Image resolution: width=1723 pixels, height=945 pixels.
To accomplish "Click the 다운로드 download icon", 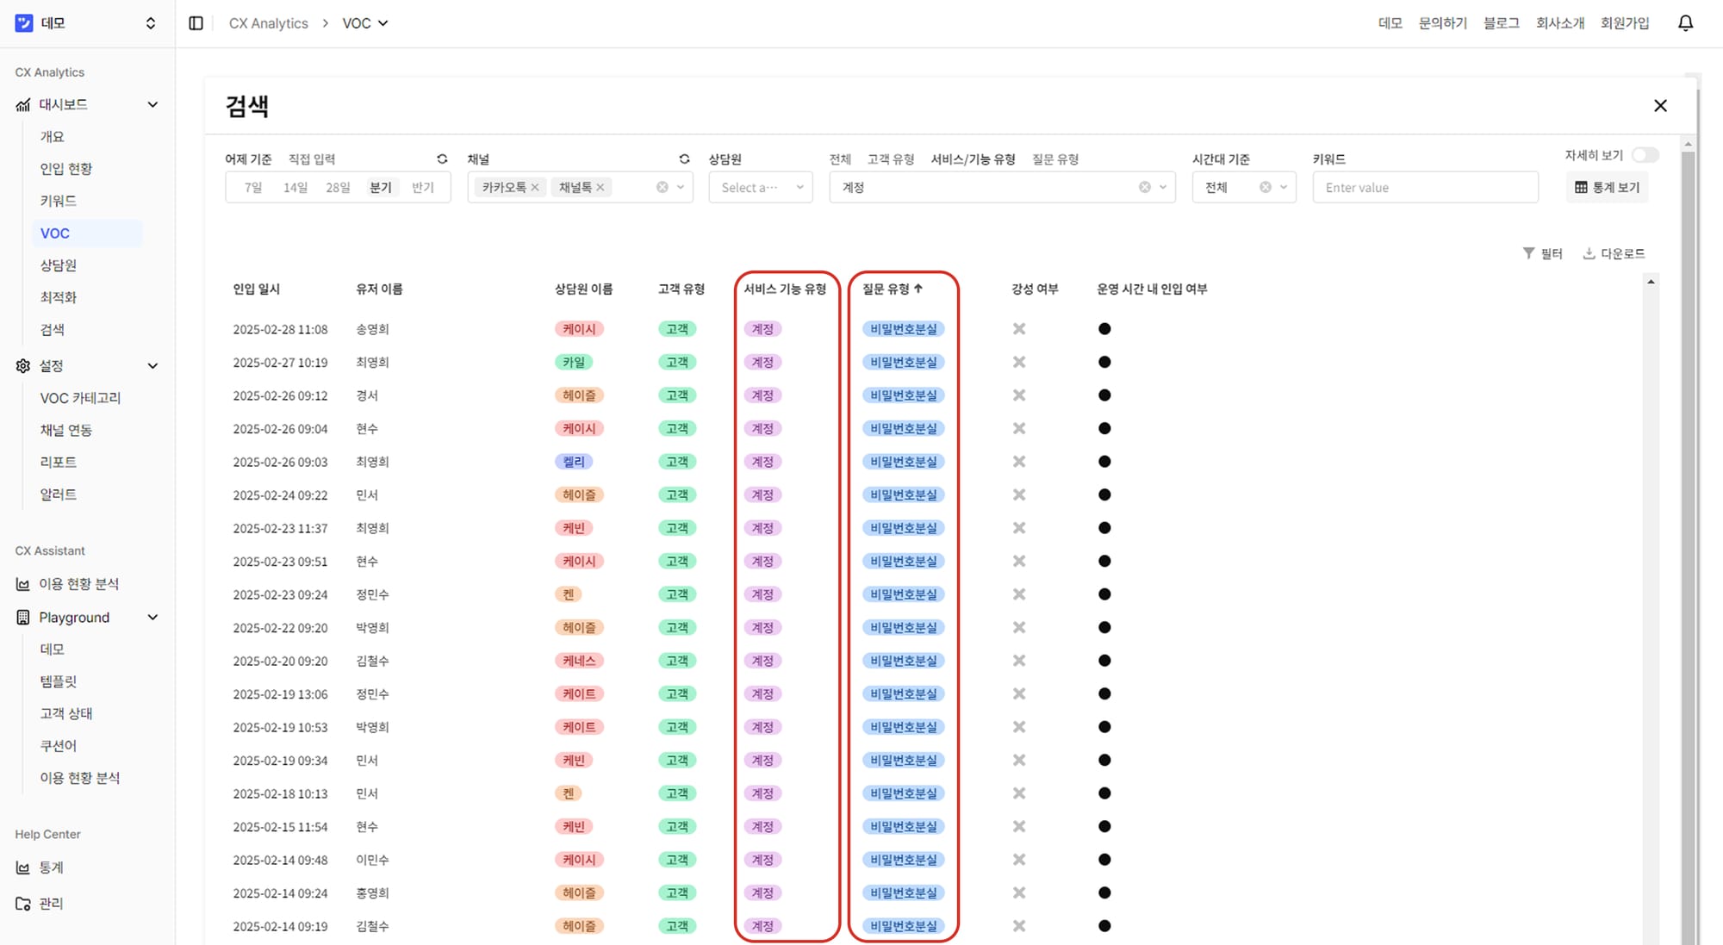I will point(1588,252).
